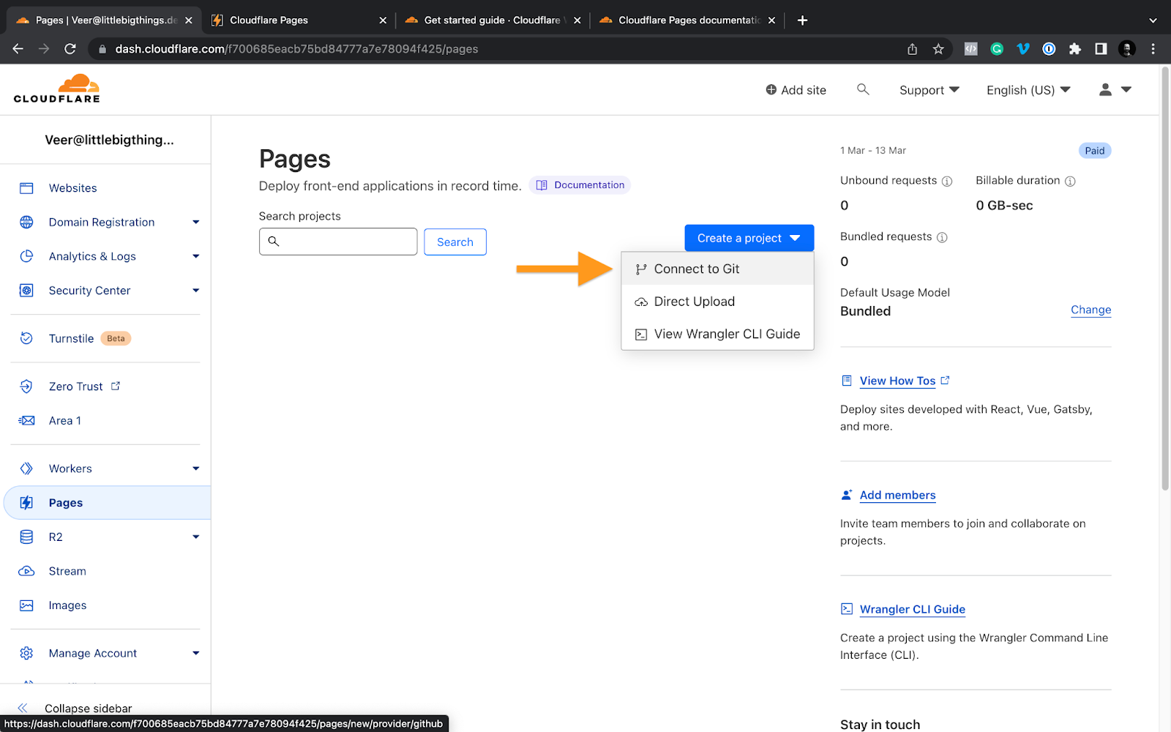1171x732 pixels.
Task: Open the English (US) language dropdown
Action: click(1028, 90)
